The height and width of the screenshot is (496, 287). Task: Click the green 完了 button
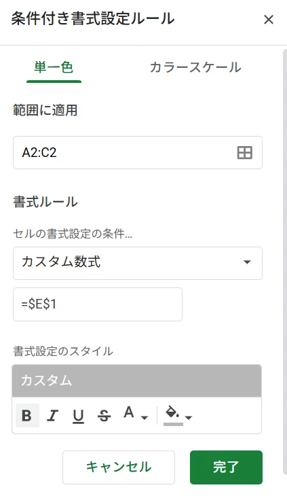pos(226,467)
